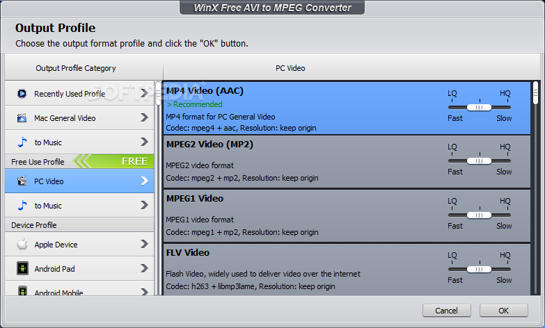Expand the Apple Device chevron

tap(144, 244)
